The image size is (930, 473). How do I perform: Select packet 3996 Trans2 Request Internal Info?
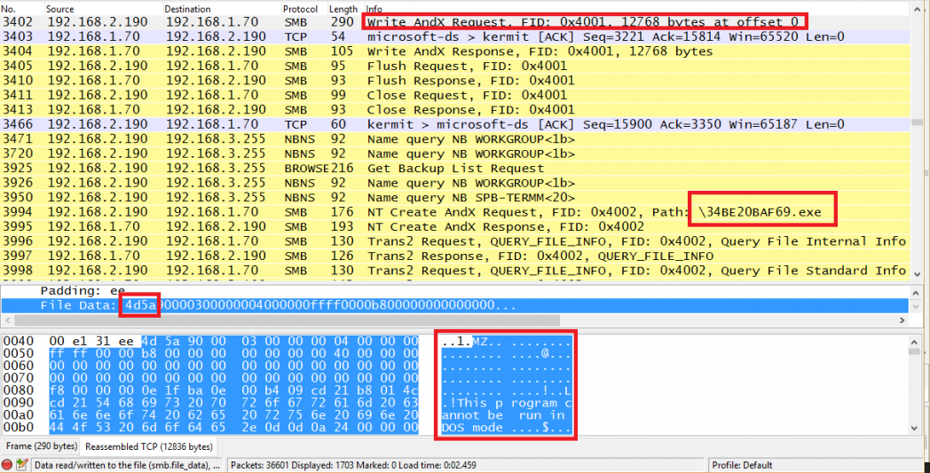click(455, 241)
